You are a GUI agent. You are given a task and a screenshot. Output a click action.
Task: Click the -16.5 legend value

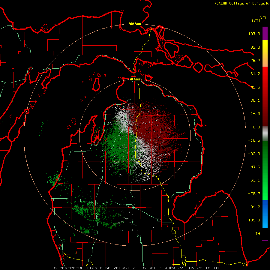pyautogui.click(x=254, y=140)
